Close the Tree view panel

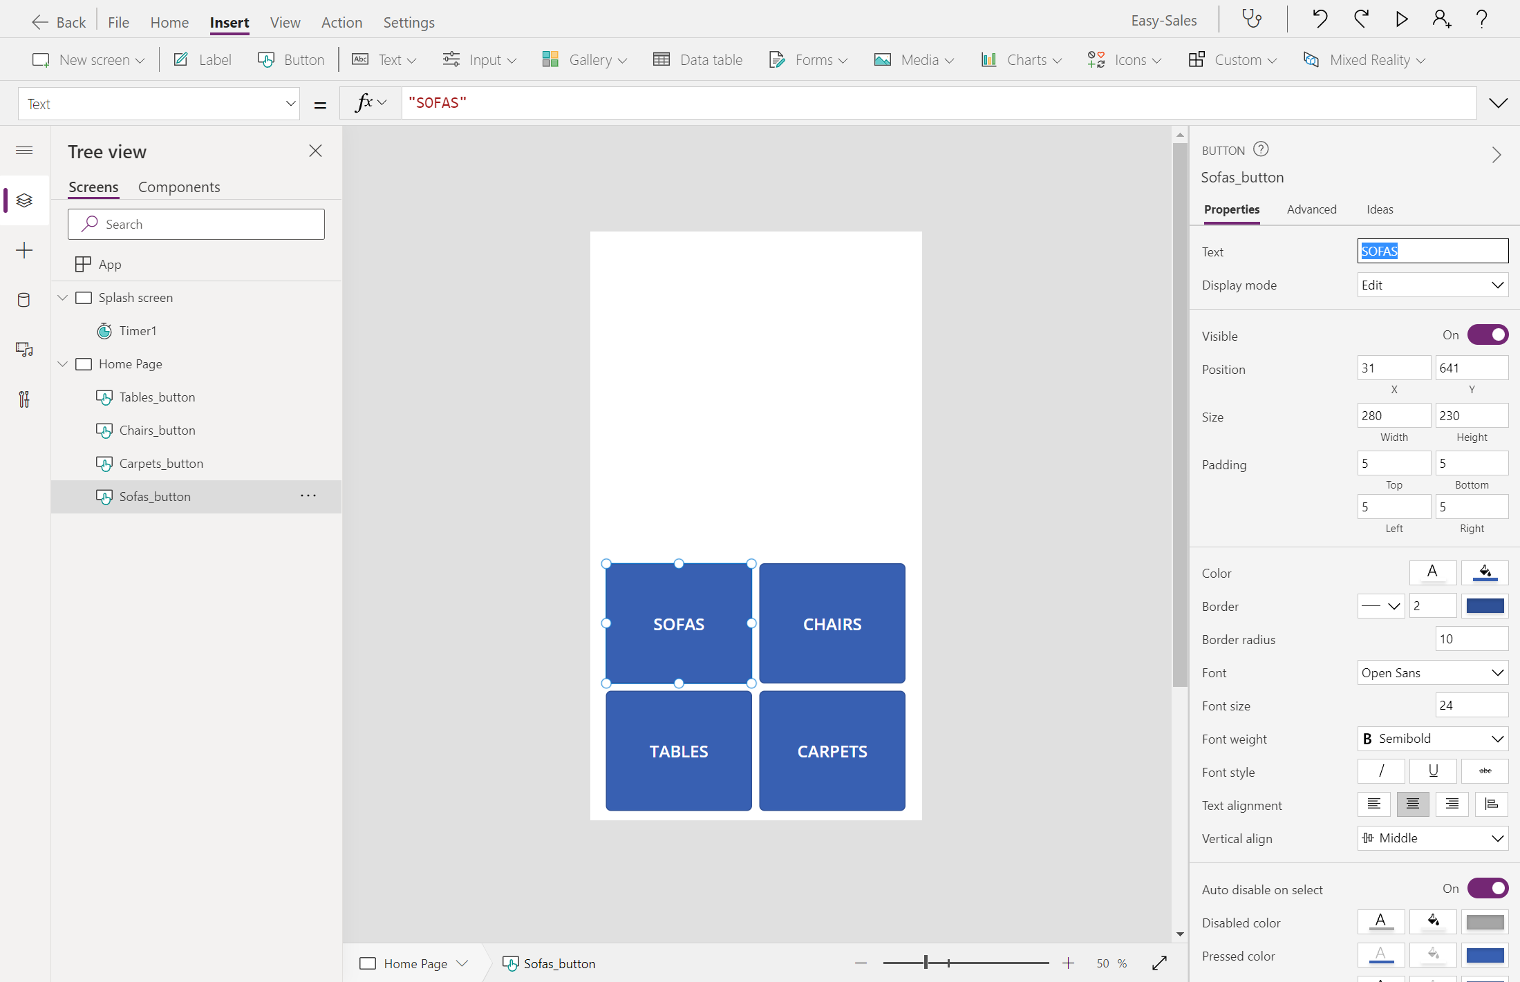(x=315, y=151)
